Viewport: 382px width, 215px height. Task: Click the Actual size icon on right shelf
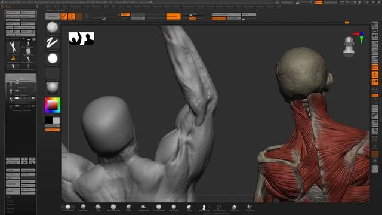click(375, 52)
